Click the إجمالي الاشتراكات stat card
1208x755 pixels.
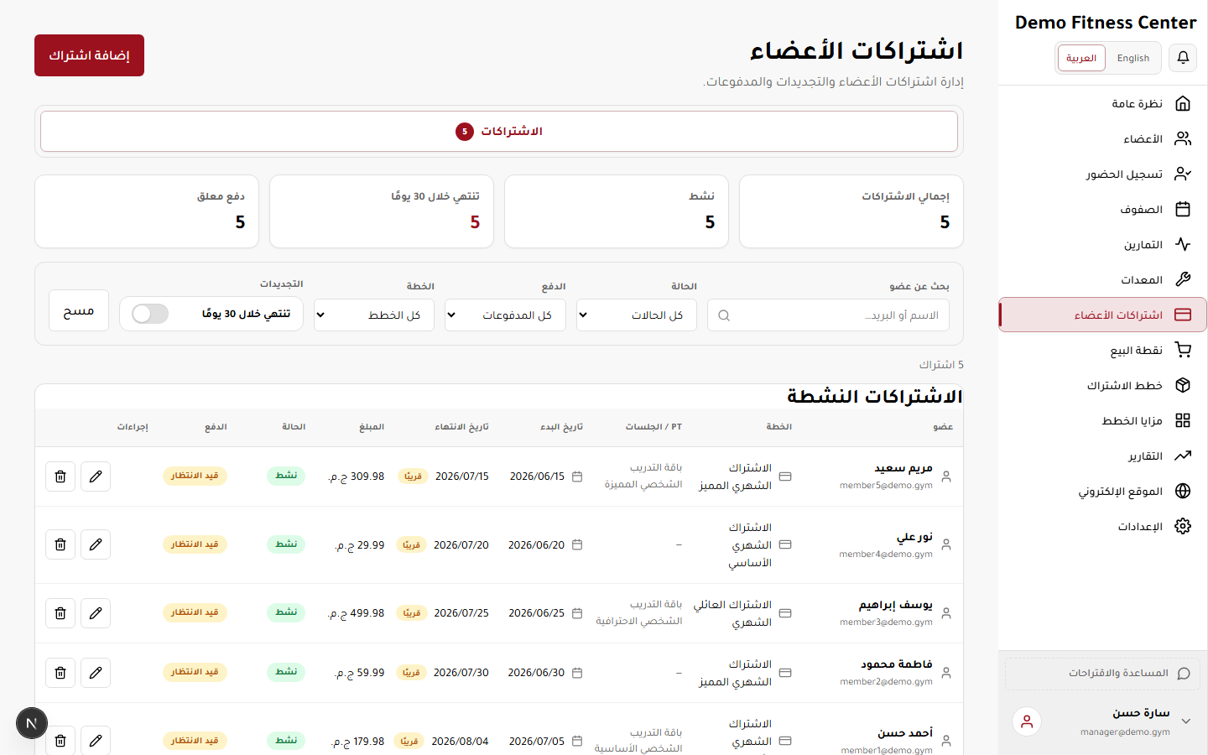(851, 211)
